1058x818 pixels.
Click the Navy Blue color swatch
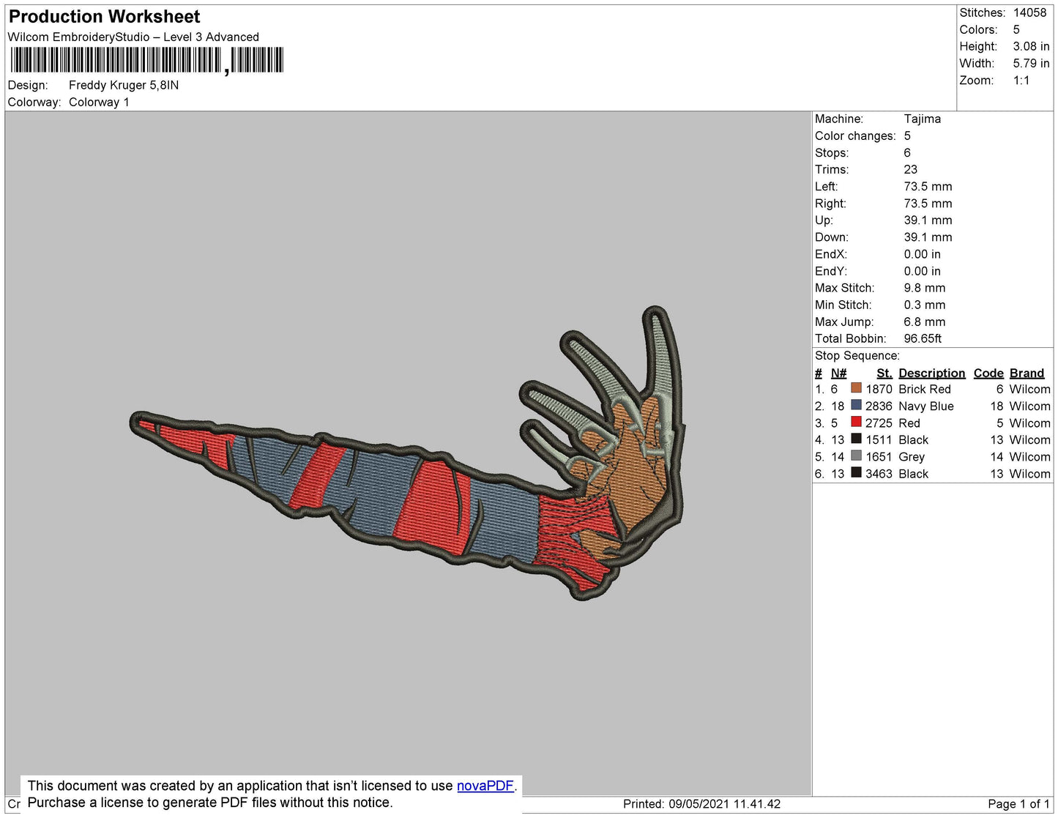(x=856, y=405)
